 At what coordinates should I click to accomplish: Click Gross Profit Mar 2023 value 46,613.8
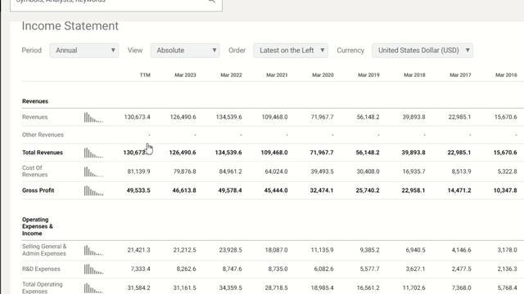coord(184,190)
